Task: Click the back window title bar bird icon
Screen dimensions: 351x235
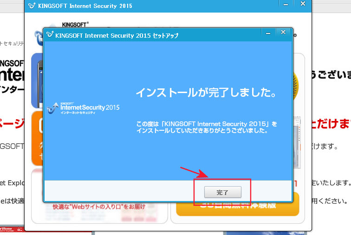Action: (x=32, y=6)
